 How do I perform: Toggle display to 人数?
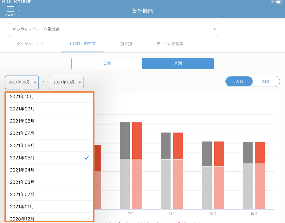pyautogui.click(x=239, y=81)
